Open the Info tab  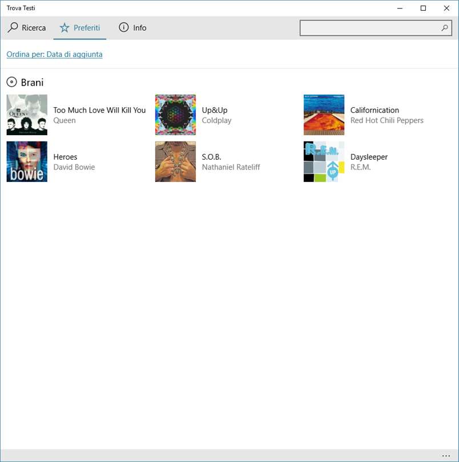tap(132, 28)
